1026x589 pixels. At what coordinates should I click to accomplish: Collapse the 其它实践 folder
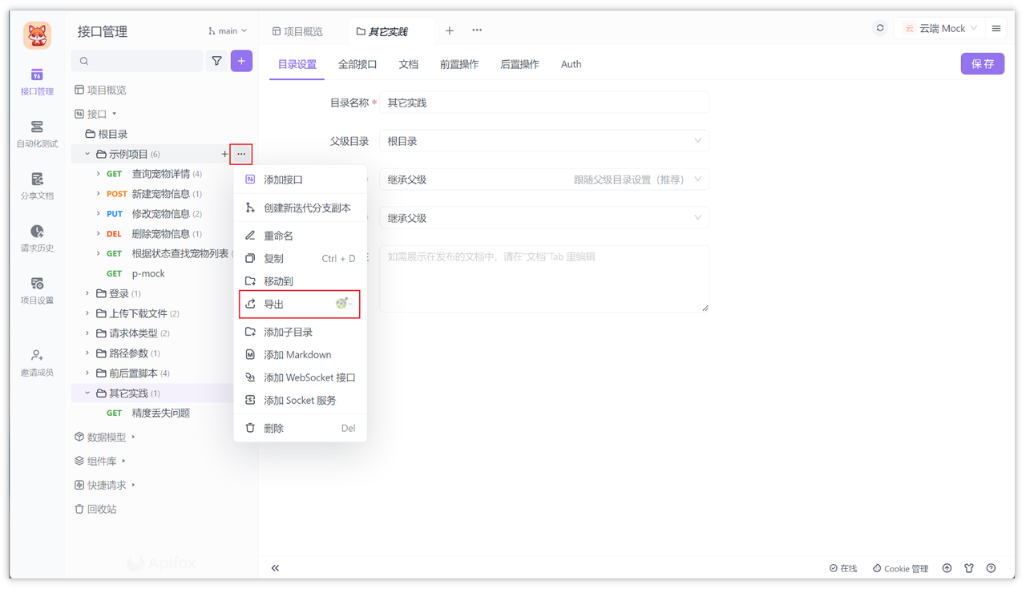pos(87,393)
